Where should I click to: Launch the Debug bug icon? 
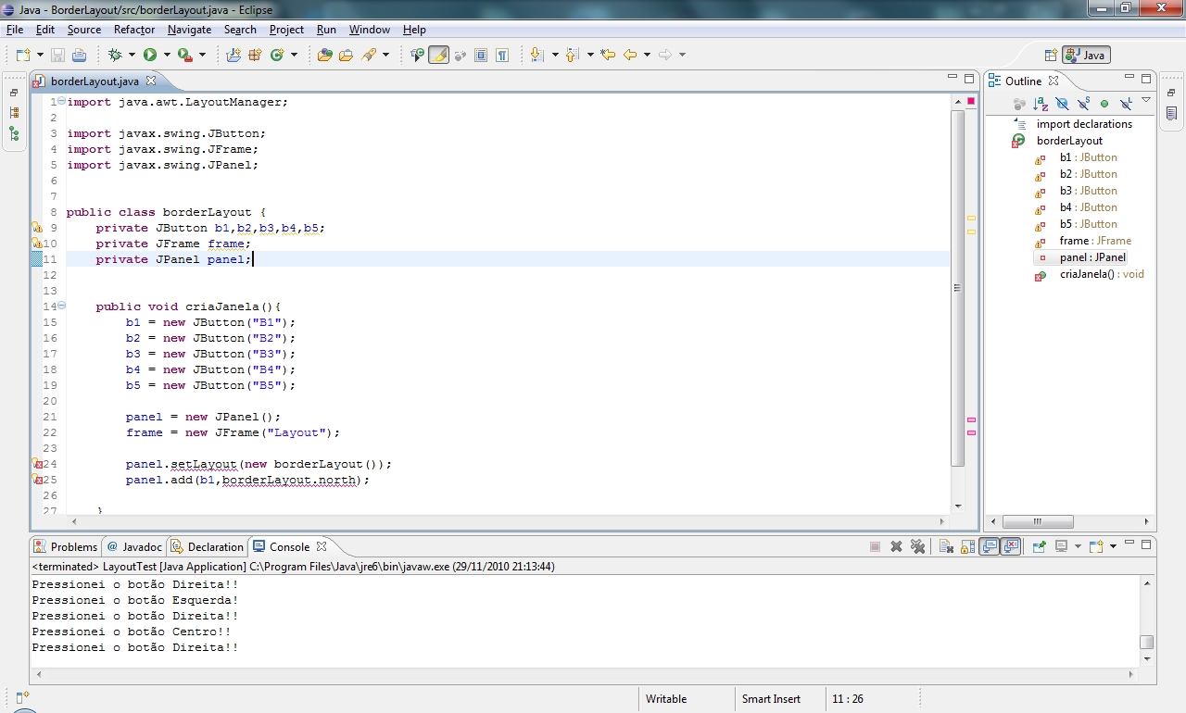tap(116, 55)
